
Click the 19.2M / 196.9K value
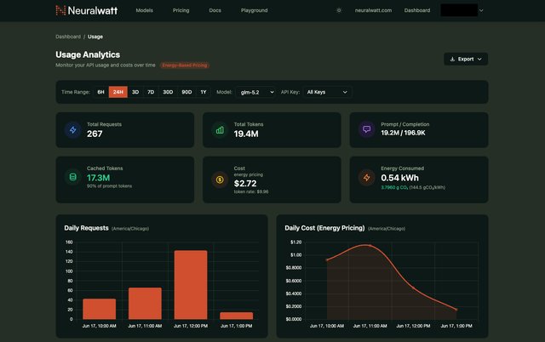point(403,133)
